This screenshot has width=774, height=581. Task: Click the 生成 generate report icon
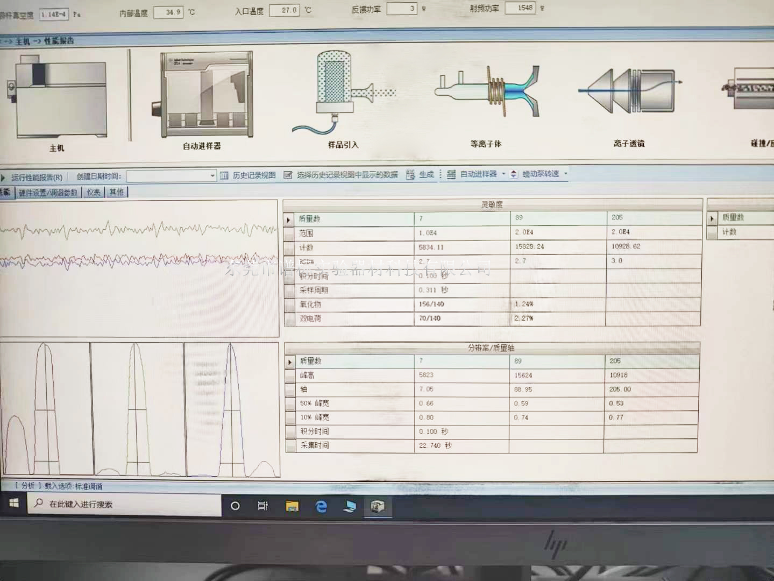[410, 175]
